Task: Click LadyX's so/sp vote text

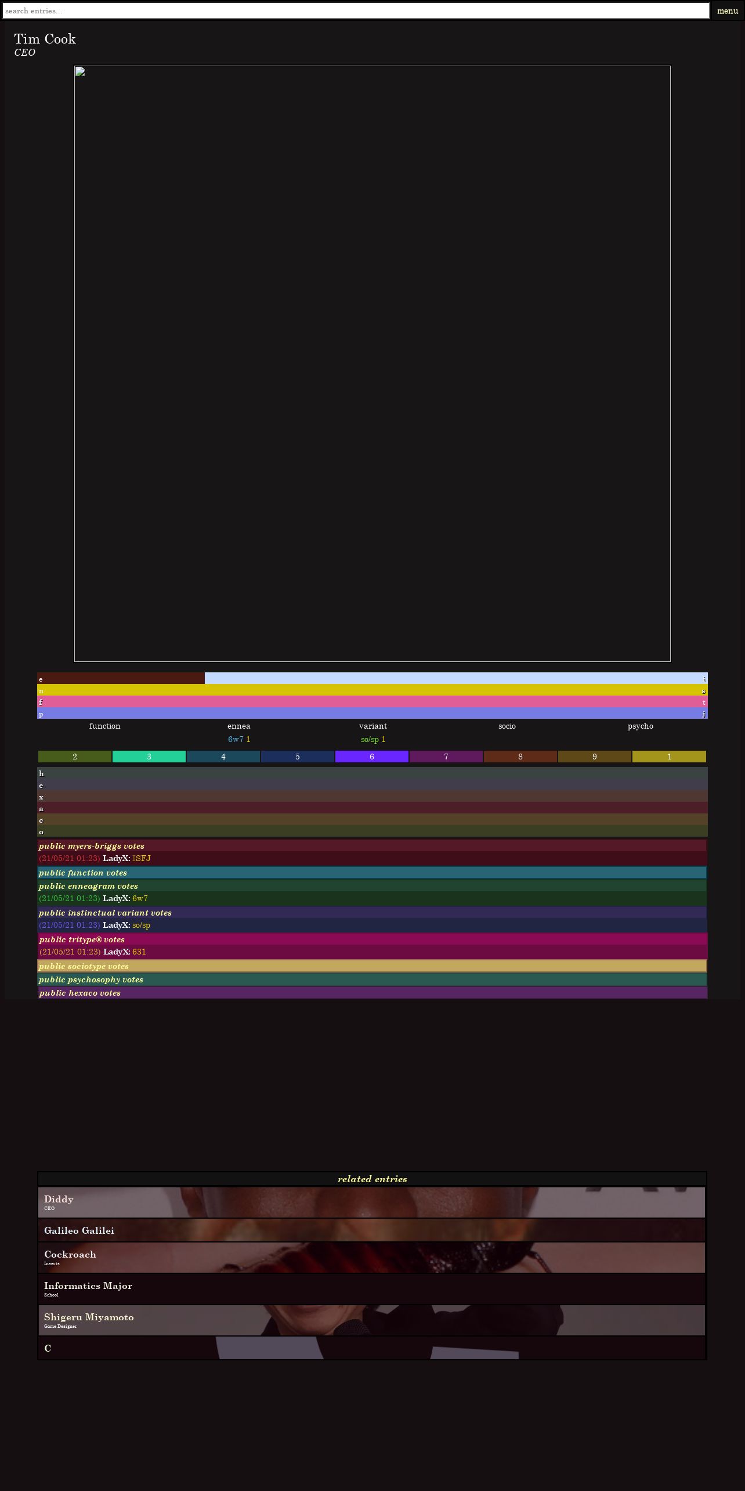Action: point(141,925)
